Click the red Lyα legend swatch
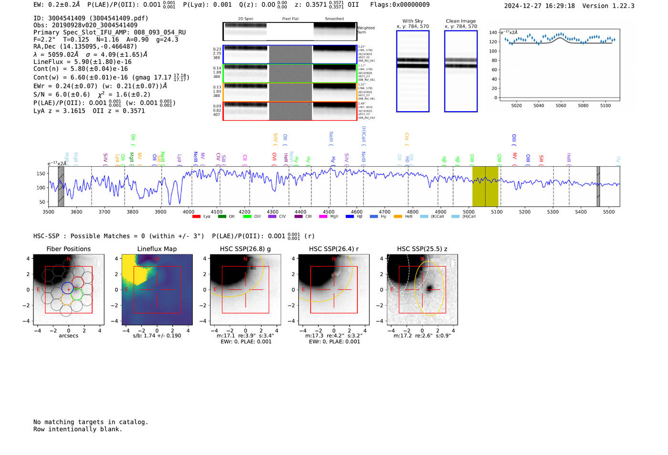The height and width of the screenshot is (455, 668). point(196,217)
